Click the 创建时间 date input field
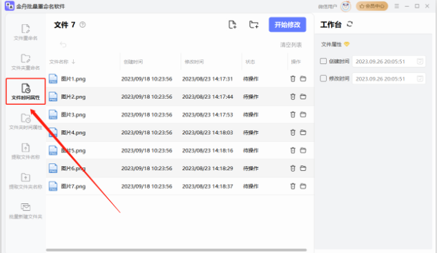 (x=389, y=61)
